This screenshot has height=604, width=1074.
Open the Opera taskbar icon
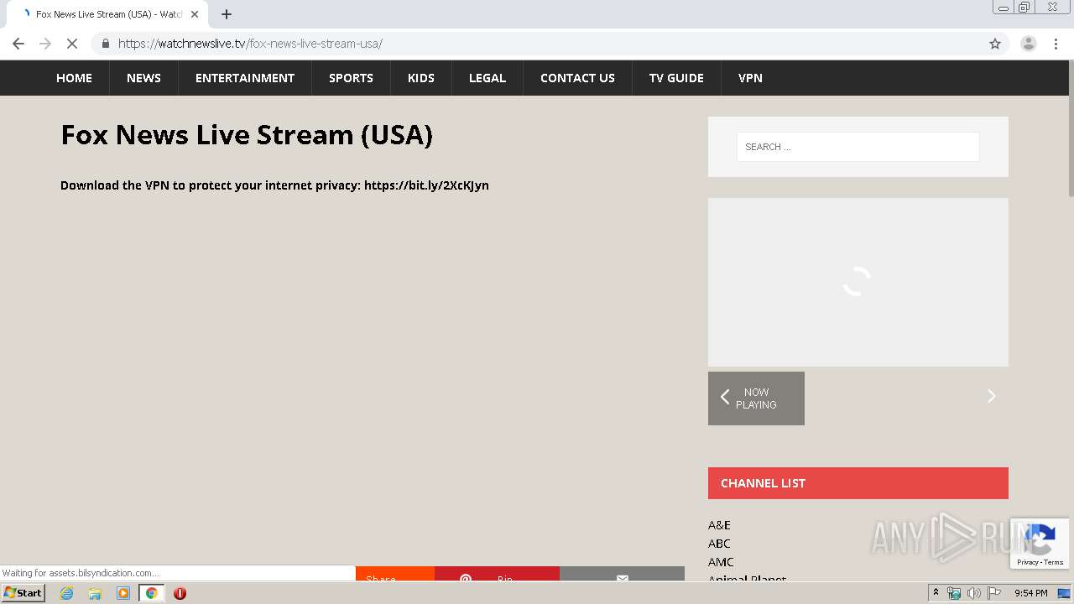(x=180, y=593)
